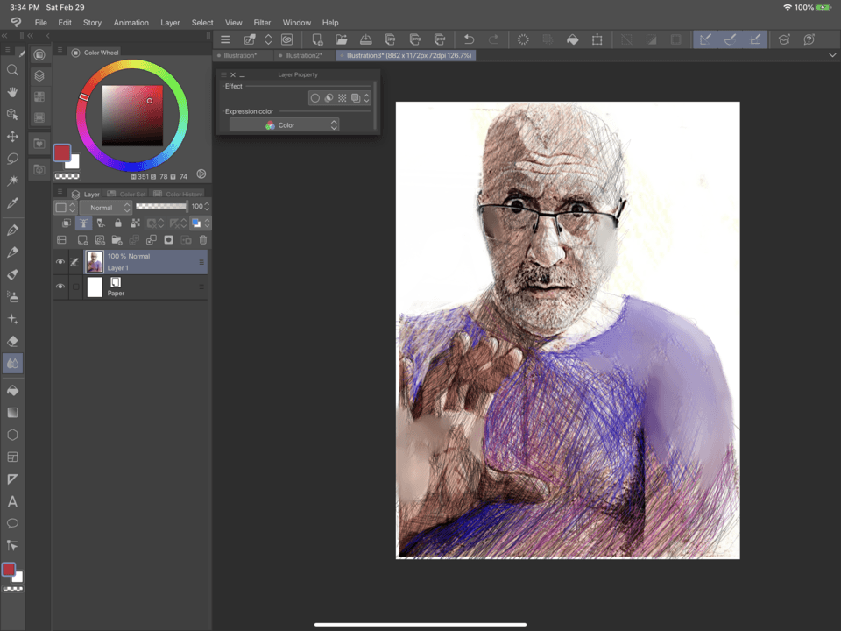
Task: Click the Layer 1 thumbnail
Action: tap(95, 262)
